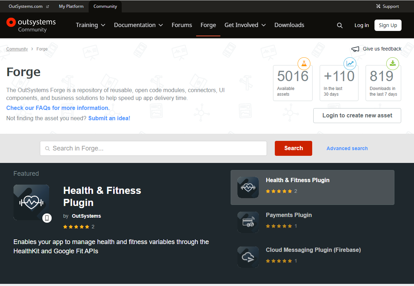Click the orange flask available assets icon
The width and height of the screenshot is (414, 286).
tap(304, 64)
